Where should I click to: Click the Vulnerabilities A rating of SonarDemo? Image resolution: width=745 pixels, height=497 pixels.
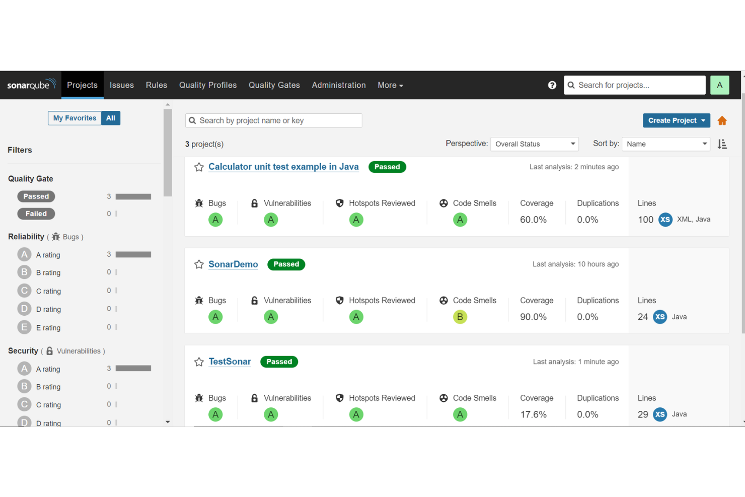(x=271, y=317)
